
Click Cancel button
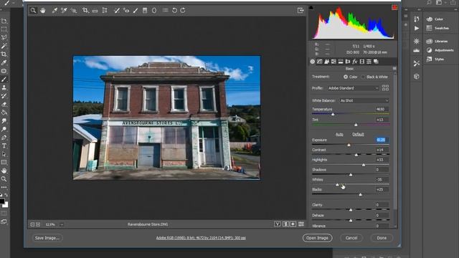(x=351, y=238)
